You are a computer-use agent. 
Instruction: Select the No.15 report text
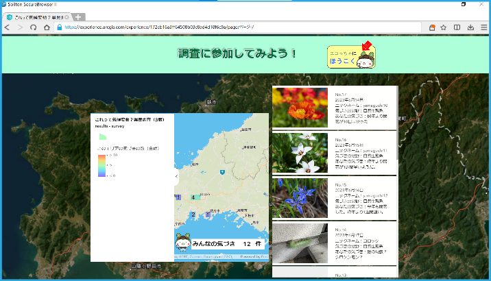(361, 198)
